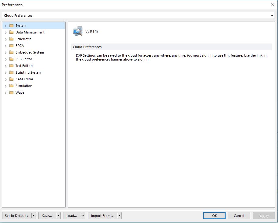Image resolution: width=278 pixels, height=223 pixels.
Task: Expand the Wave tree node
Action: coord(6,93)
